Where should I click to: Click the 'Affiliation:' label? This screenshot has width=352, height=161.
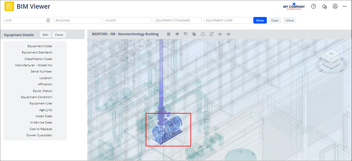pyautogui.click(x=45, y=84)
